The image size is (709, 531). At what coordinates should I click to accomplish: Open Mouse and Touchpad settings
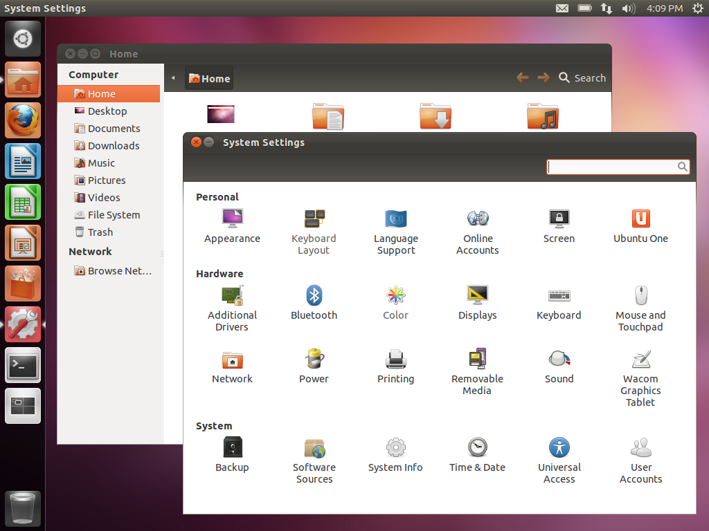(x=640, y=309)
